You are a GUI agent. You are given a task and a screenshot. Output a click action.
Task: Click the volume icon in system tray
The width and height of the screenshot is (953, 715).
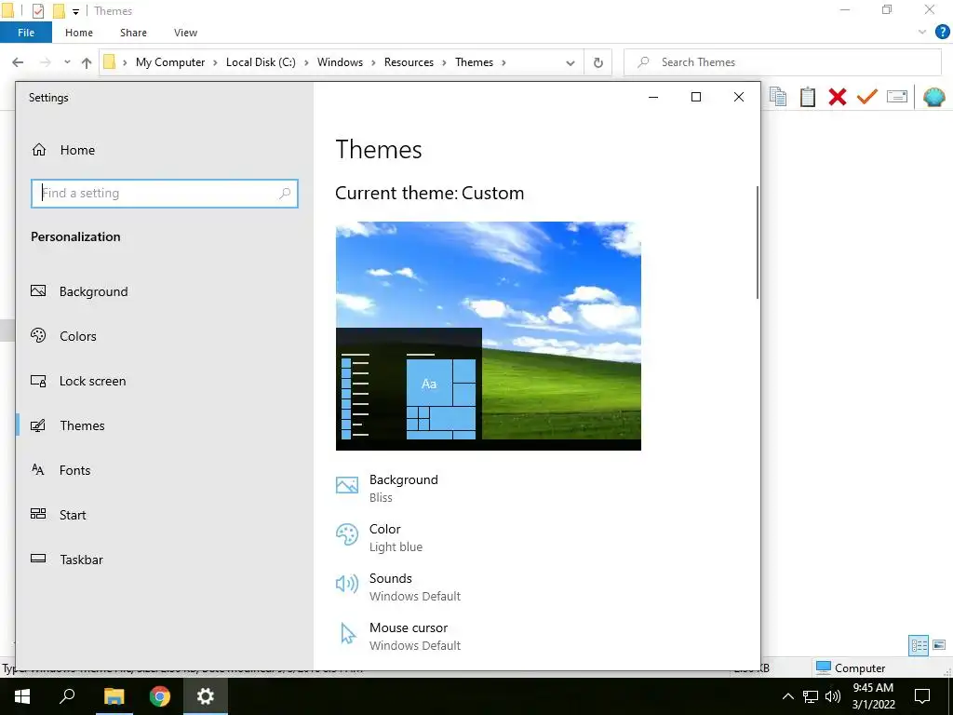tap(833, 696)
